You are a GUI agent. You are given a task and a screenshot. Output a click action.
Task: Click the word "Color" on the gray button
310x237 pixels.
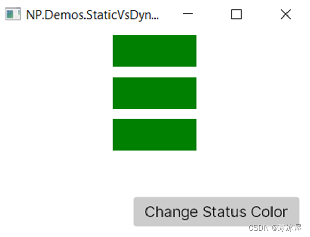[269, 212]
